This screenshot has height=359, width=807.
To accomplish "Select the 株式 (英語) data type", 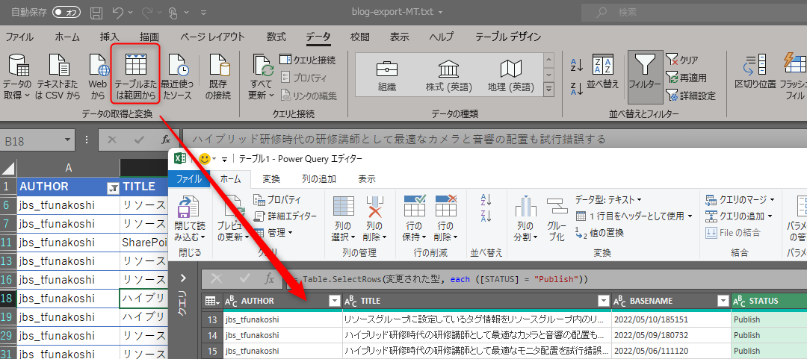I will pyautogui.click(x=449, y=75).
